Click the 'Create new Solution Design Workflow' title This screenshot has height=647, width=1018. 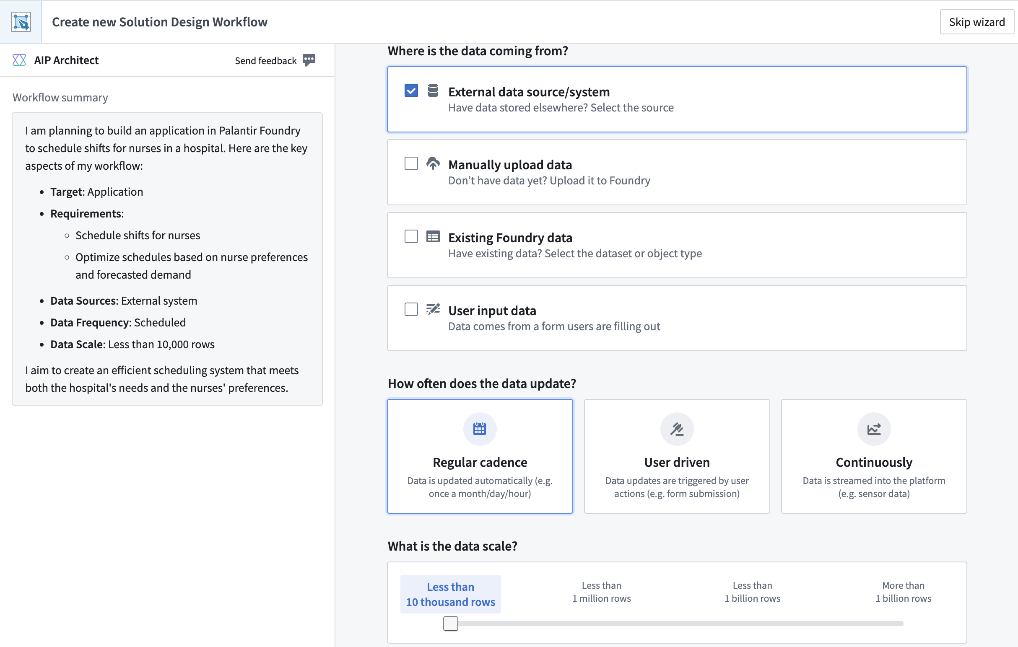click(159, 21)
